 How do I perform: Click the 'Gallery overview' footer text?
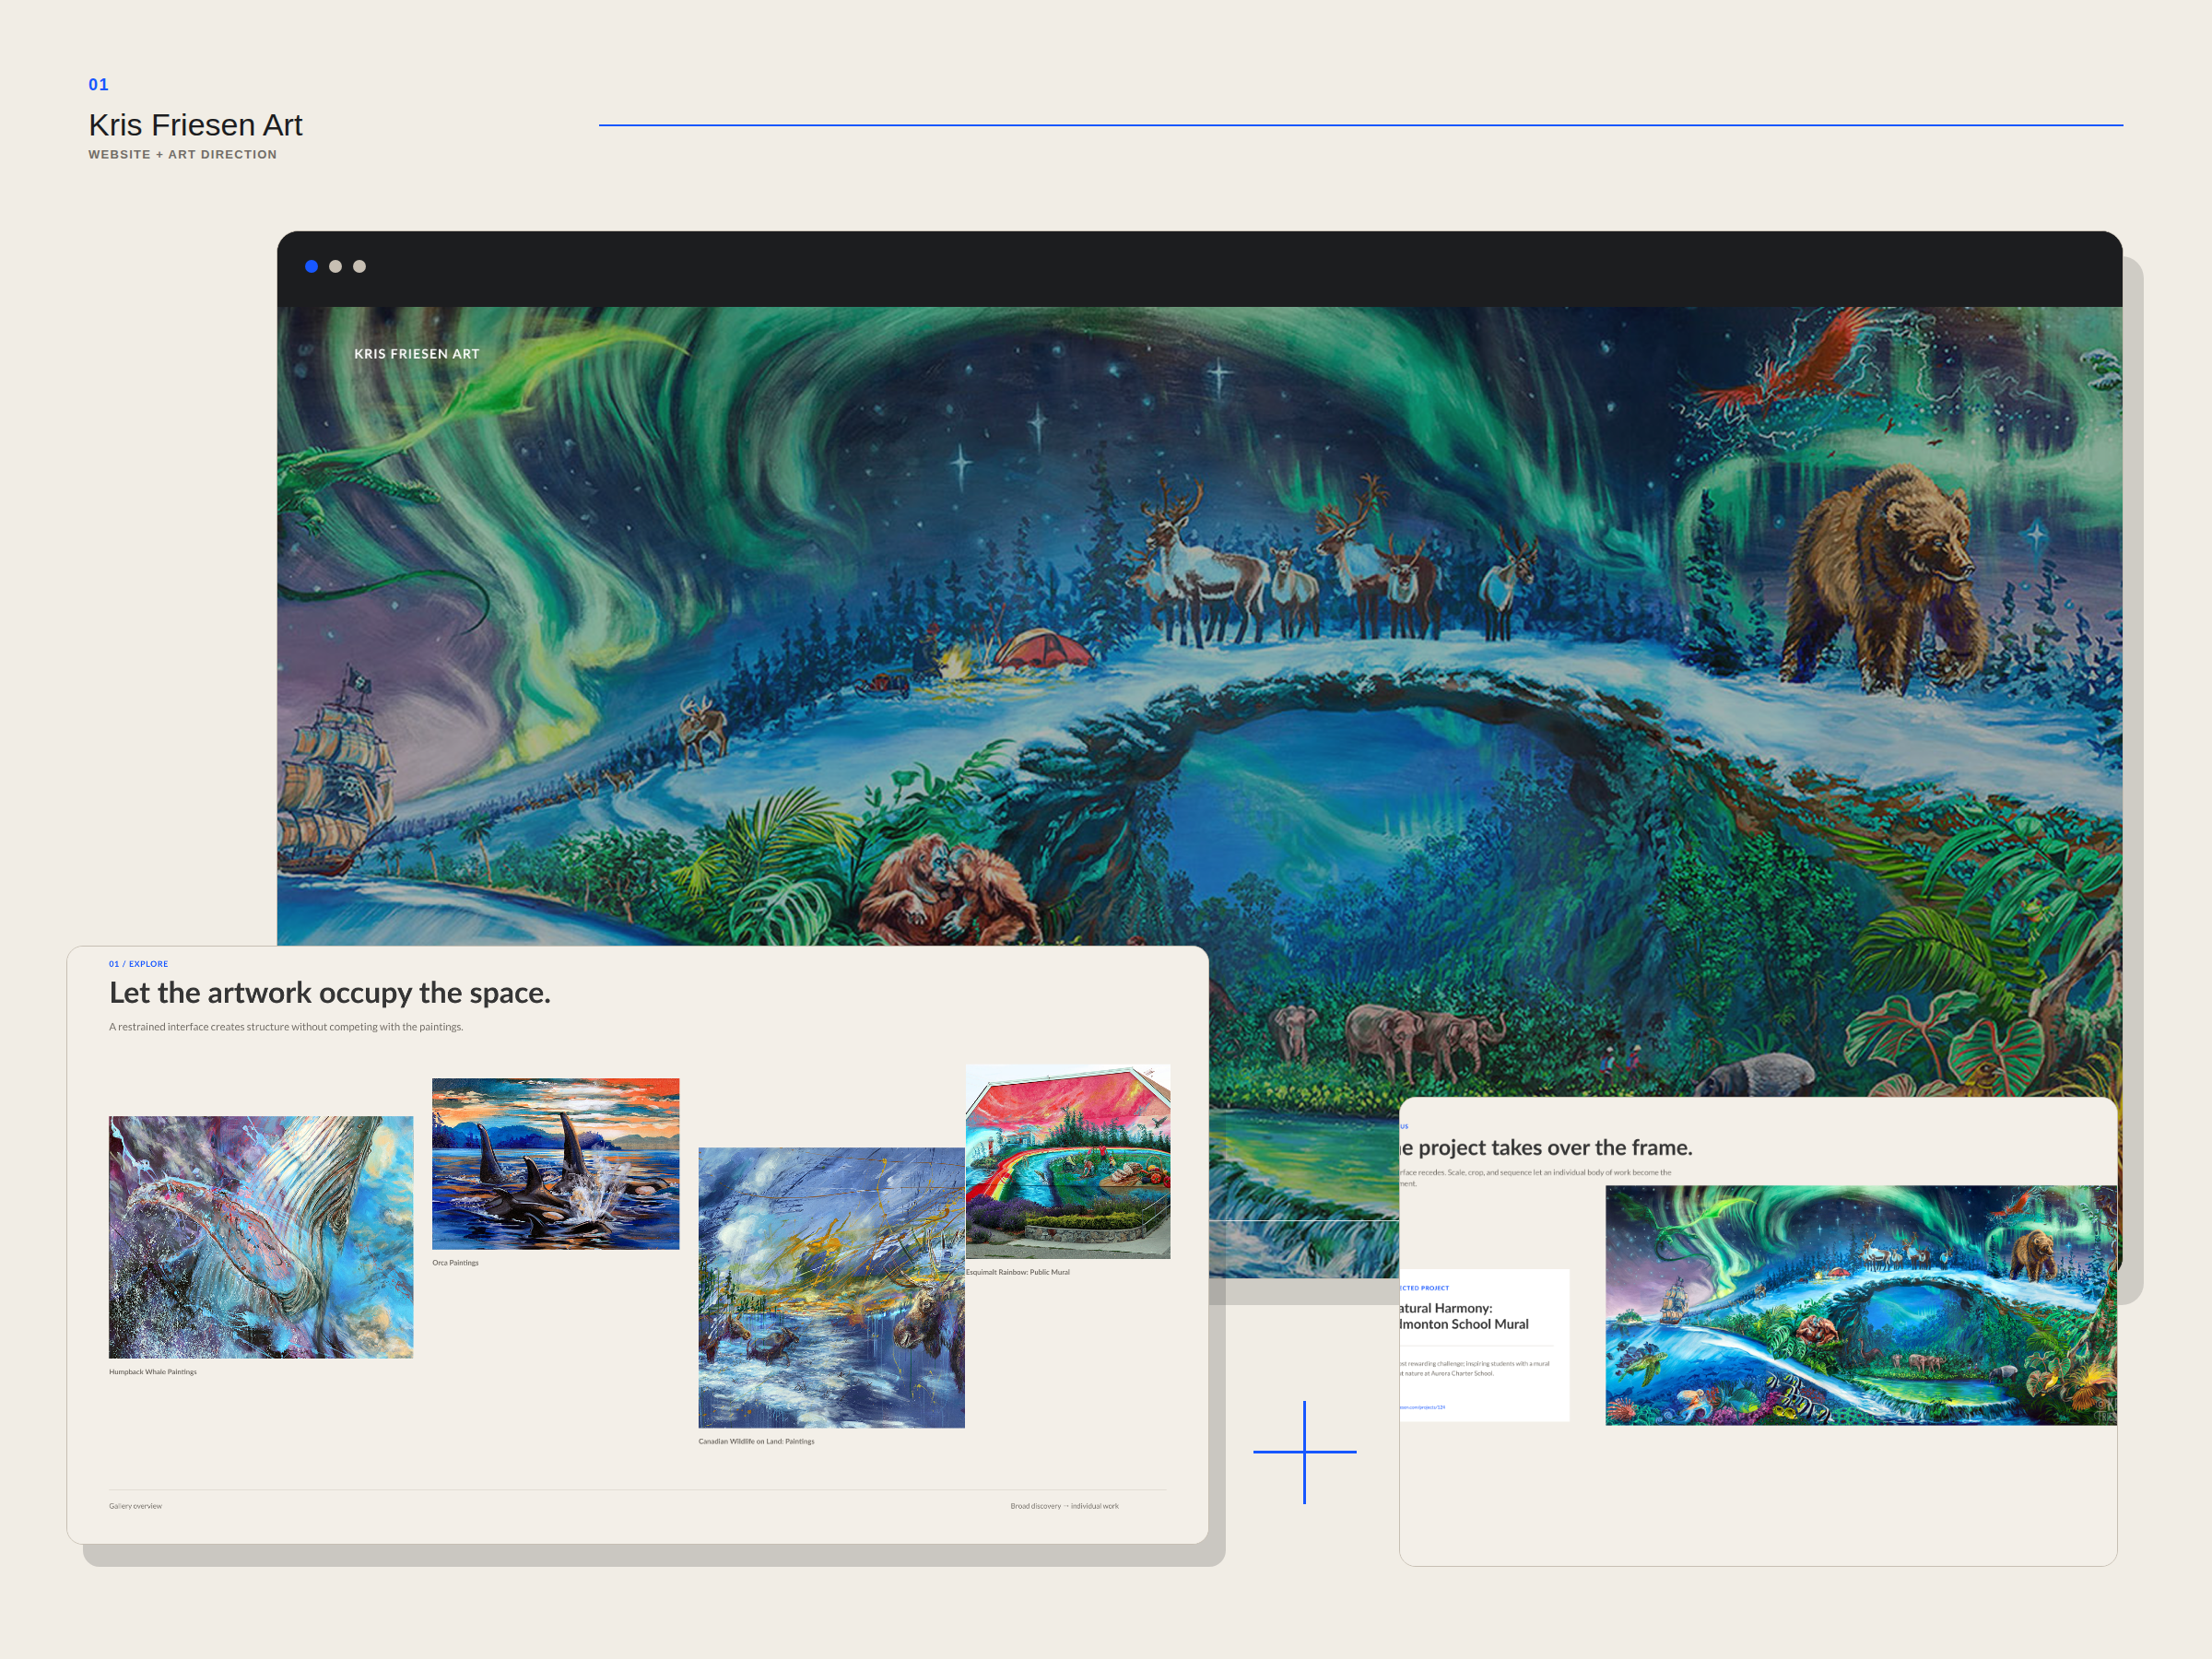pos(135,1506)
